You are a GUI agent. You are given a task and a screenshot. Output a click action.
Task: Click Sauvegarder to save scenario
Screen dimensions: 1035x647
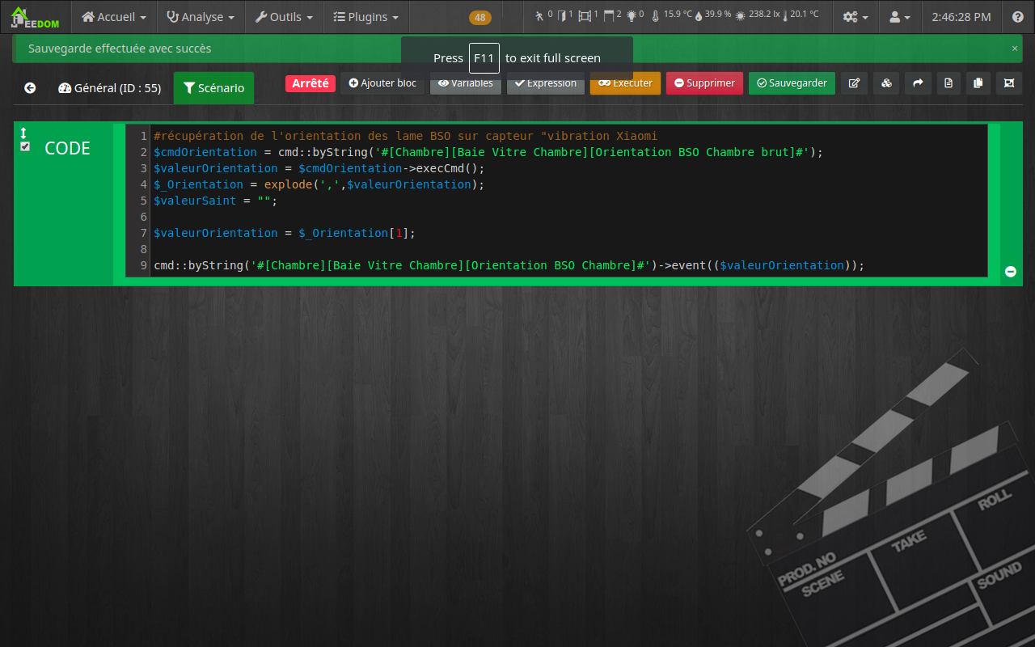(x=792, y=83)
